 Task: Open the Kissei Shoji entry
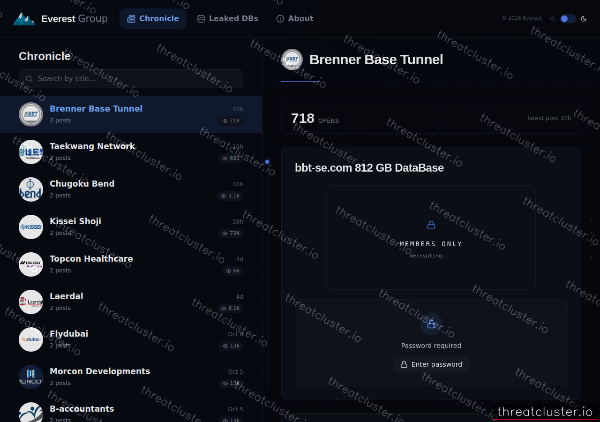[131, 227]
